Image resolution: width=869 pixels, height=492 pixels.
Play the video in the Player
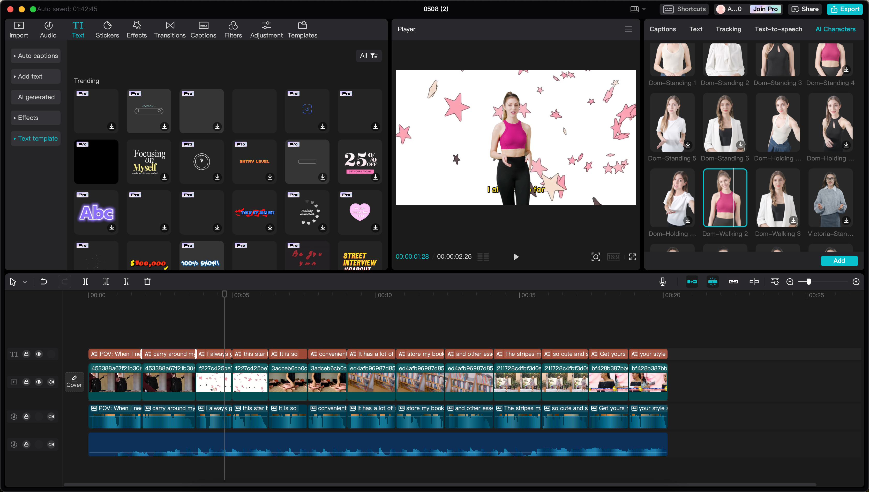coord(516,257)
